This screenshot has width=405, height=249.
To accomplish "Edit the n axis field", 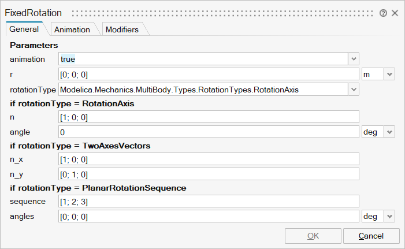I will point(209,117).
